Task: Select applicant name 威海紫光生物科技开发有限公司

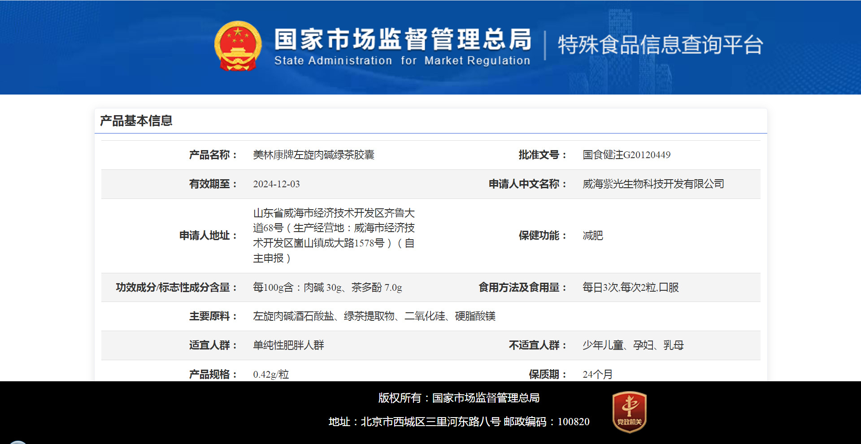Action: tap(653, 184)
